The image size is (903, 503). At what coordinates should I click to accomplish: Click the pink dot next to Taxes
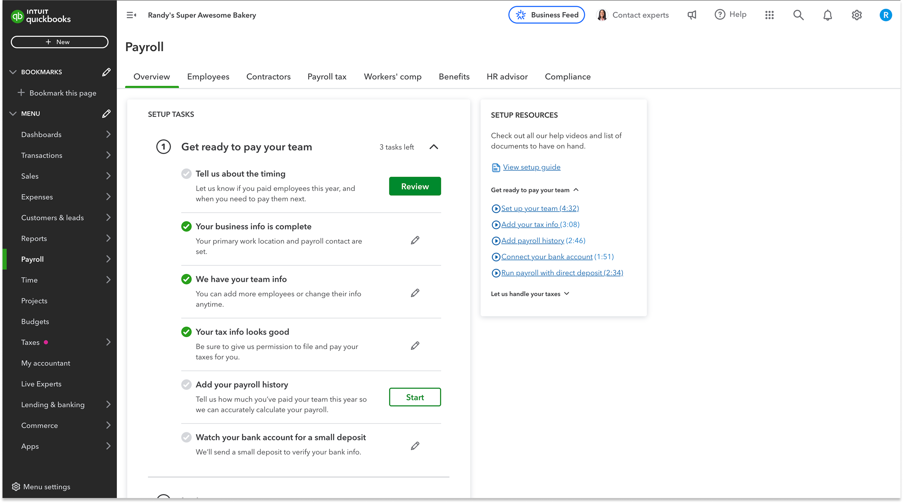coord(46,342)
